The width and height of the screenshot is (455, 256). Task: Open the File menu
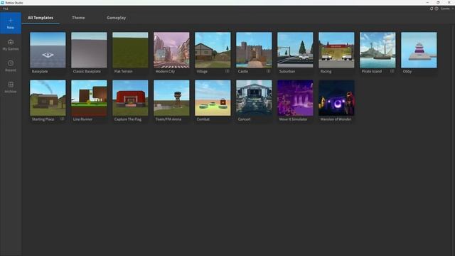(6, 9)
